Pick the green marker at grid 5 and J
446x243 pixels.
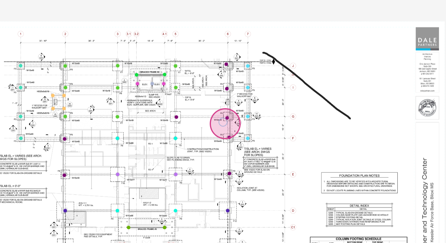click(176, 66)
